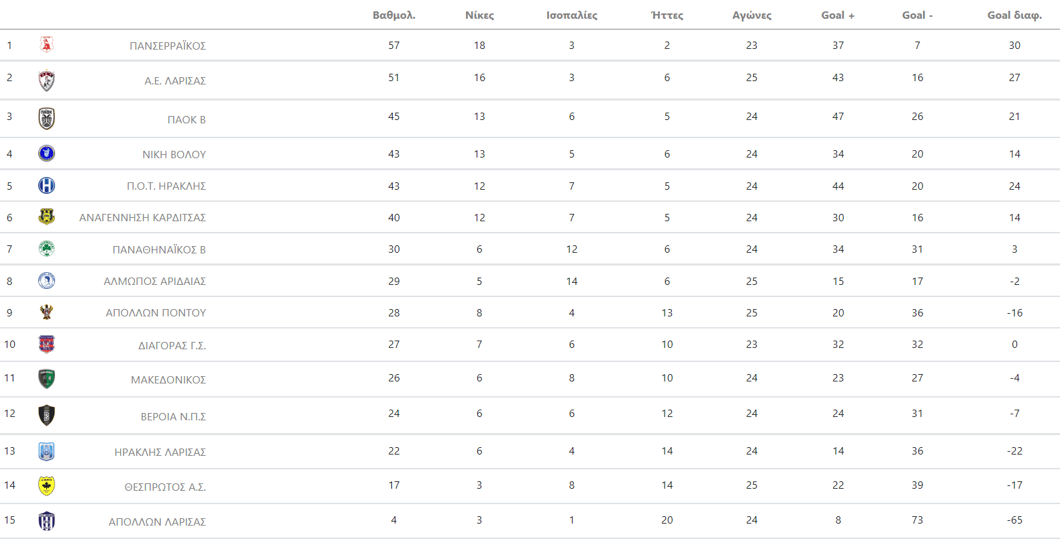Sort table by Βαθμολ. column header
The image size is (1060, 539).
394,15
